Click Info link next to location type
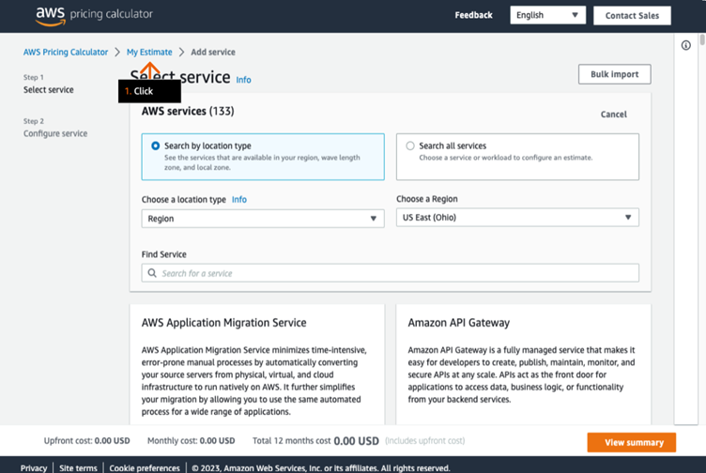Viewport: 706px width, 473px height. 239,200
